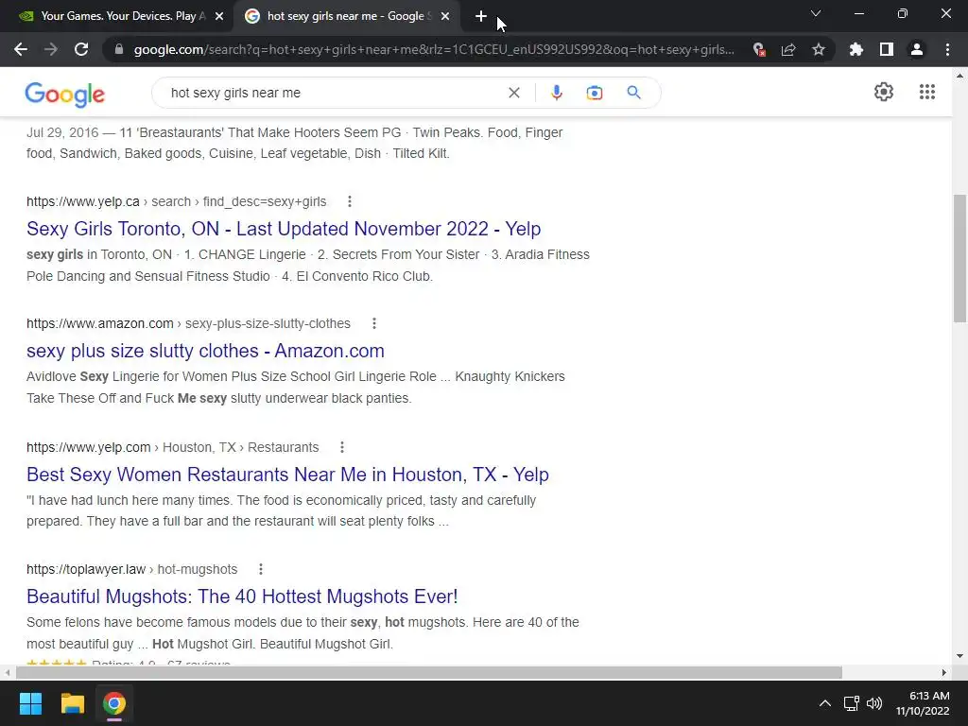
Task: Open the tab search dropdown chevron
Action: tap(816, 13)
